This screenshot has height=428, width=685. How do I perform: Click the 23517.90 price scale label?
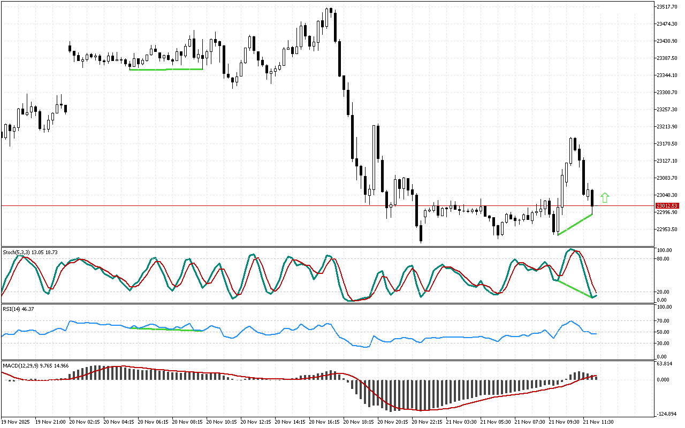point(667,6)
